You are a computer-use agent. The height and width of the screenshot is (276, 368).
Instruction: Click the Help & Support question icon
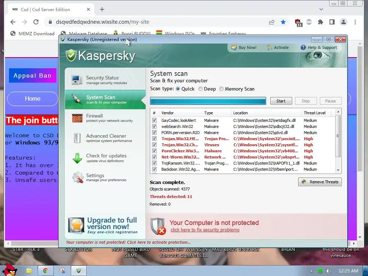[303, 47]
